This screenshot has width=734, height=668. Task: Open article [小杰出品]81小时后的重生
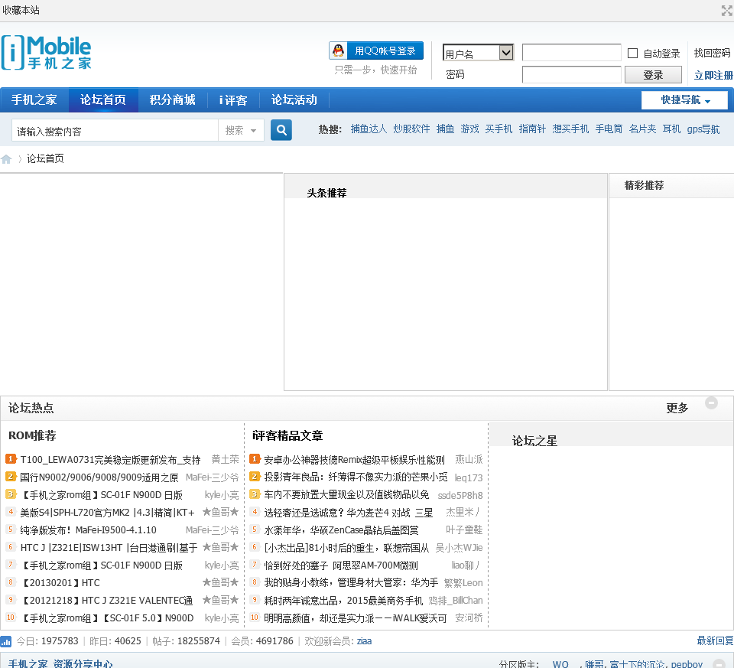click(x=346, y=548)
